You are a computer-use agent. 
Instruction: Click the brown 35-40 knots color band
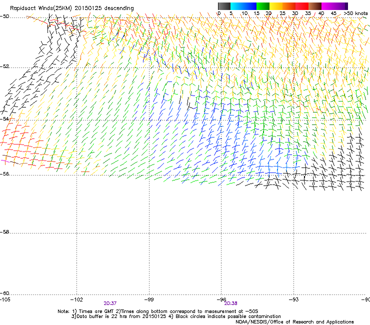click(315, 6)
